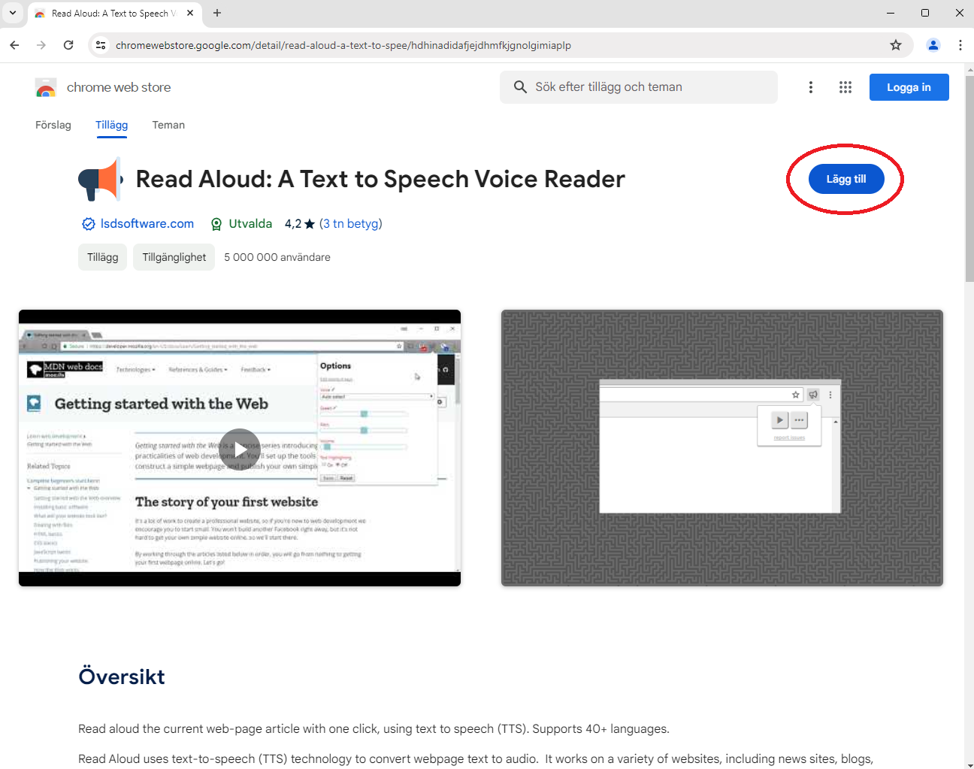The height and width of the screenshot is (769, 974).
Task: Click the Utvalda badge icon
Action: tap(216, 224)
